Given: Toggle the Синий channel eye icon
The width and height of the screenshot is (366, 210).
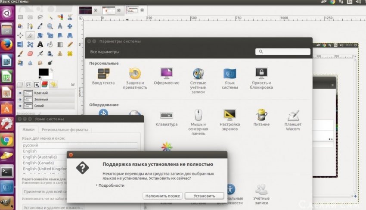Looking at the screenshot, I should click(x=20, y=106).
